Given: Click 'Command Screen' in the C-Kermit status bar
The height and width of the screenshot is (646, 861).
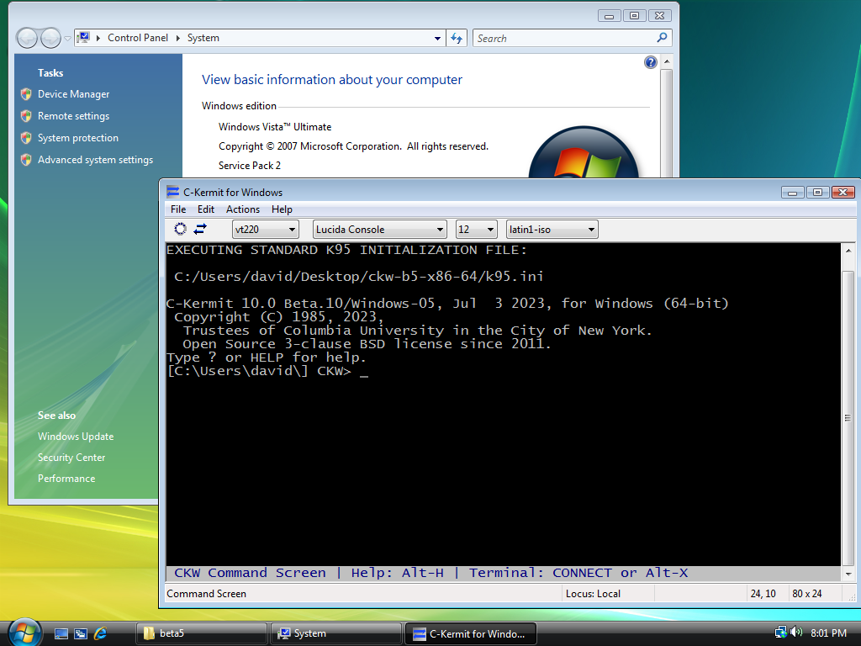Looking at the screenshot, I should 207,594.
